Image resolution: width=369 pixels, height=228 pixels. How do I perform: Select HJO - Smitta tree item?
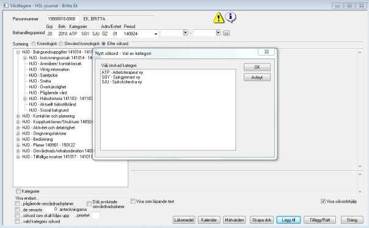[x=40, y=81]
